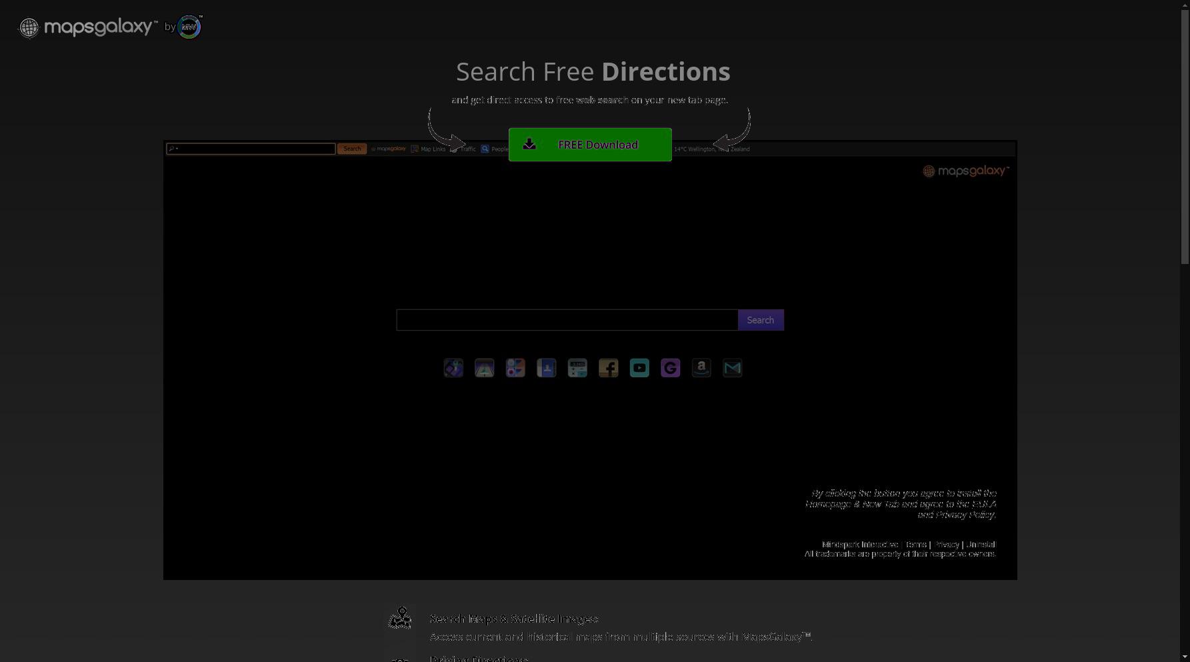Open the Uninstall footer link
Image resolution: width=1190 pixels, height=662 pixels.
[x=981, y=545]
